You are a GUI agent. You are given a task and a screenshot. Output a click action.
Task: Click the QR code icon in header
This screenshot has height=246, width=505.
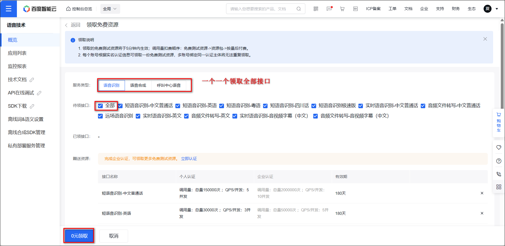(316, 9)
